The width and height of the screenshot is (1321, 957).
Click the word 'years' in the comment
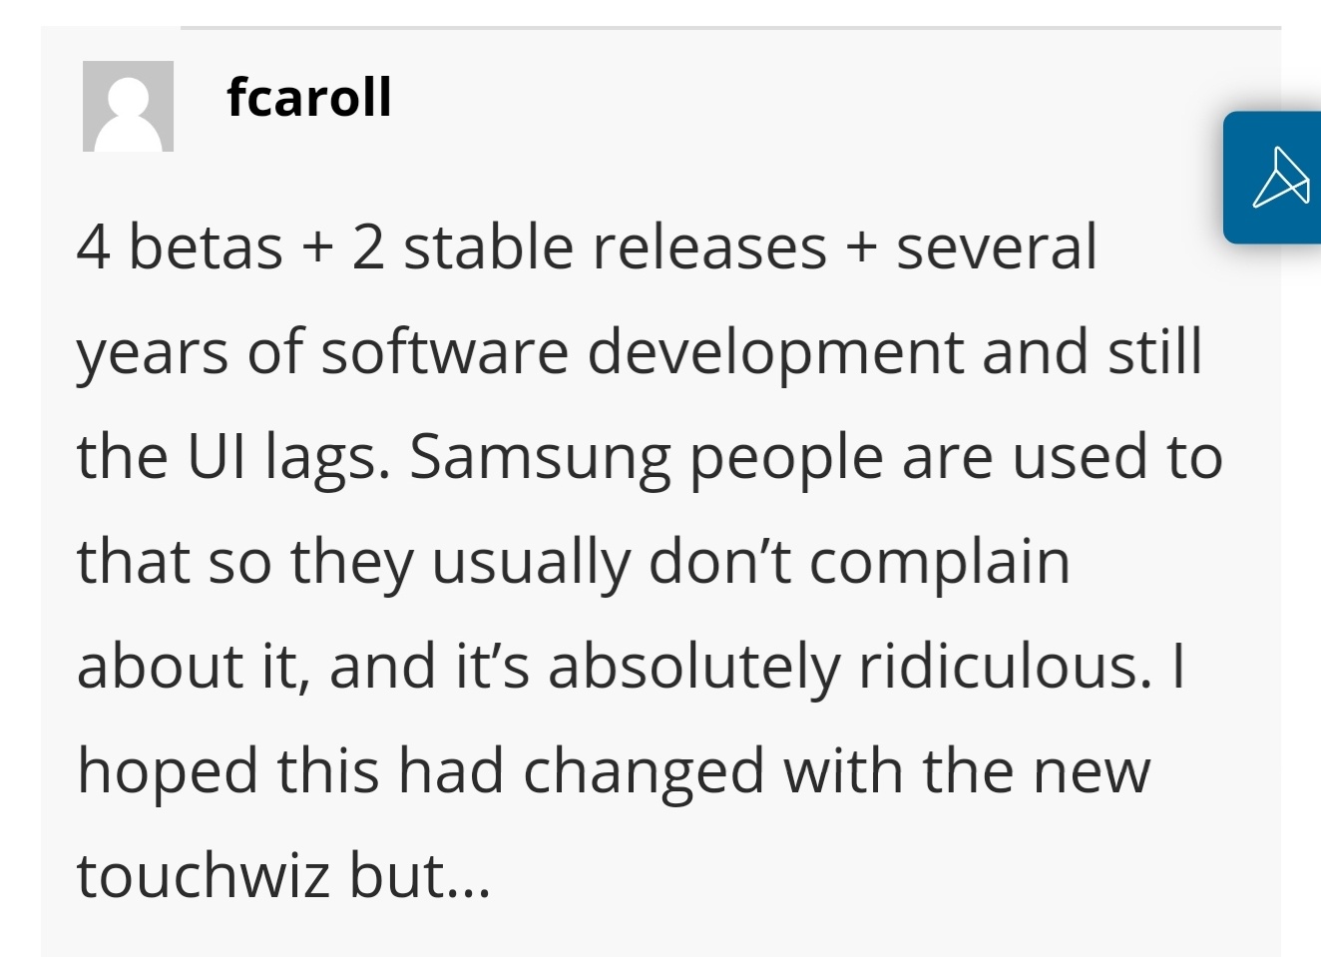[x=153, y=352]
